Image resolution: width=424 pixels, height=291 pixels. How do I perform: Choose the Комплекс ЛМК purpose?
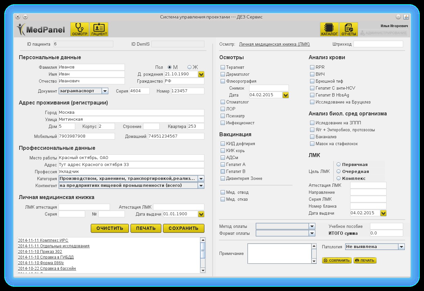(339, 178)
